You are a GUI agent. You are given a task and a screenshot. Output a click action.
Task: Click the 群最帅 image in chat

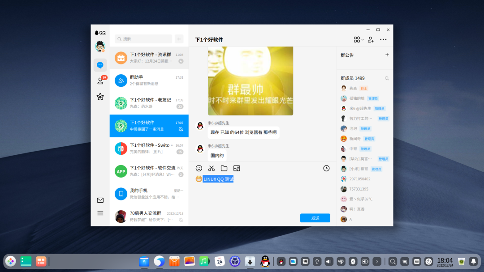click(251, 81)
